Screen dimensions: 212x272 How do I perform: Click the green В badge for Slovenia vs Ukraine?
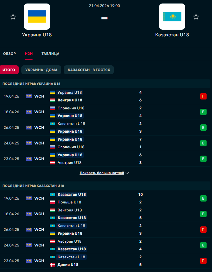203,112
